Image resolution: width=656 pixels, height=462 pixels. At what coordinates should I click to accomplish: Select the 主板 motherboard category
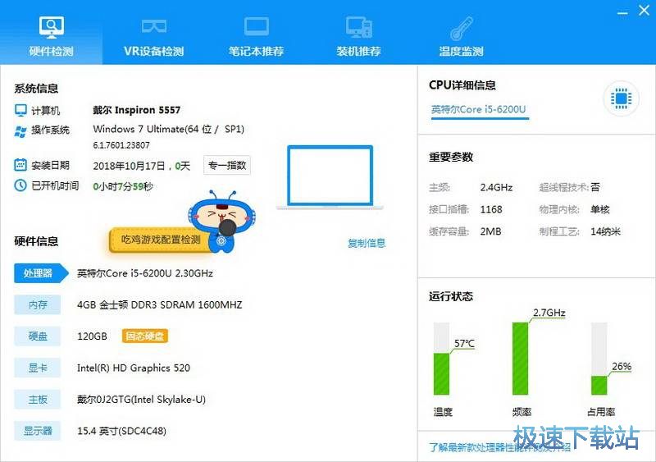click(37, 399)
